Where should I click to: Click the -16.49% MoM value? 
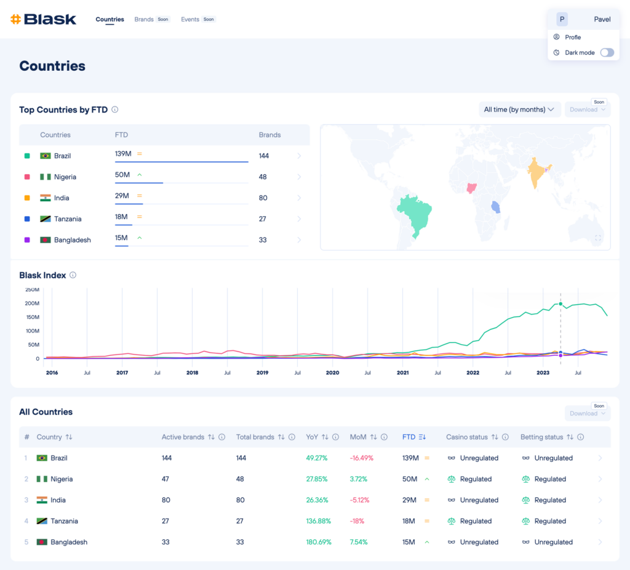click(x=362, y=458)
